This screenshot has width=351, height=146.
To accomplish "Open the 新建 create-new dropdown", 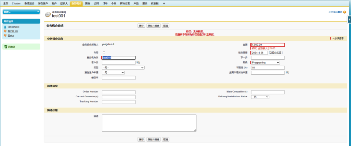I will 21,12.
